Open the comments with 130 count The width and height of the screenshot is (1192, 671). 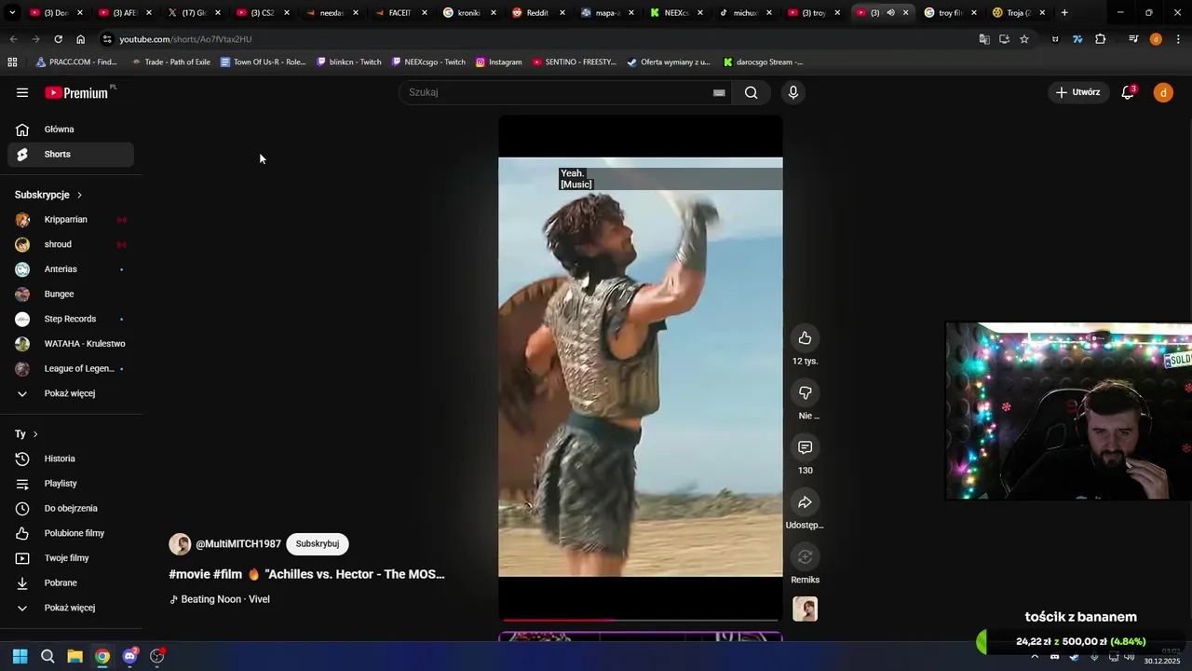(806, 448)
